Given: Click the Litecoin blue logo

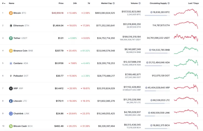Looking at the screenshot, I should [x=11, y=101].
